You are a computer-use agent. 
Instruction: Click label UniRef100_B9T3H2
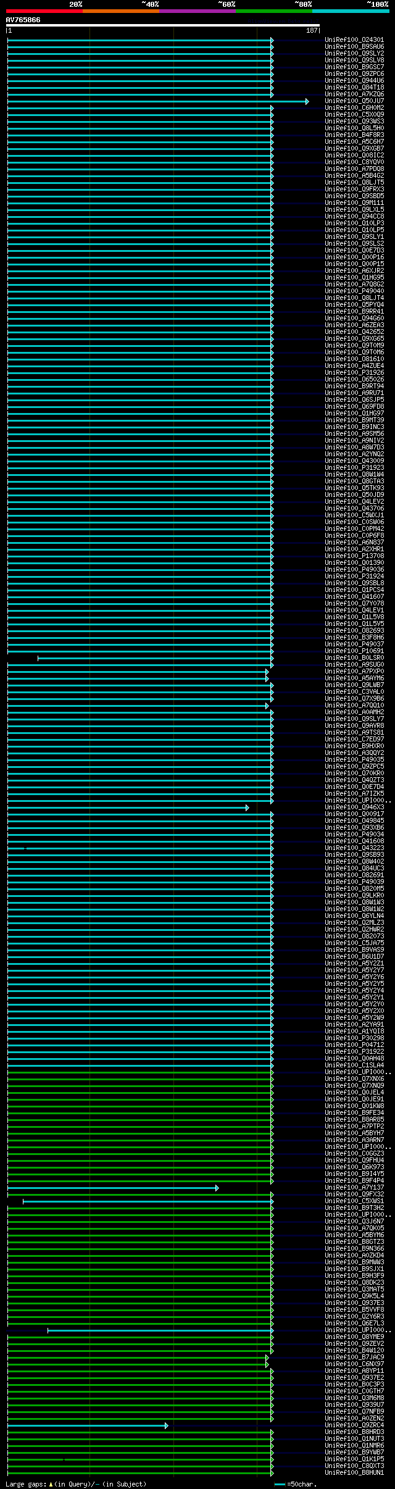354,1207
